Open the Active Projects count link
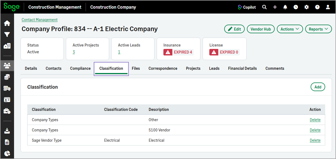Image resolution: width=336 pixels, height=159 pixels. point(74,52)
